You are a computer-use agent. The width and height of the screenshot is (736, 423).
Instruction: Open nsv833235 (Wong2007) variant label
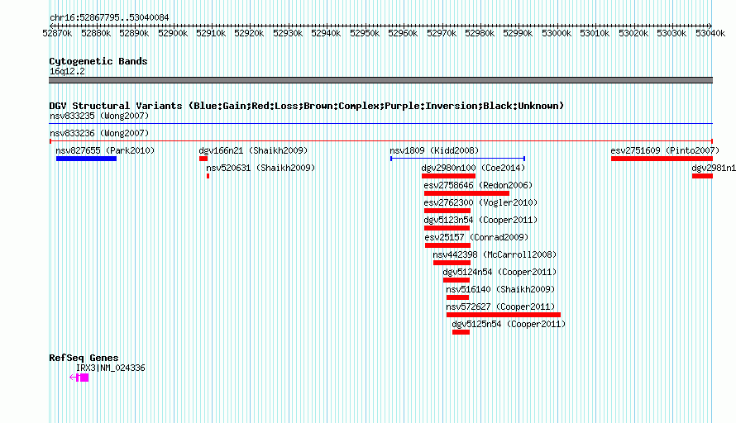point(99,116)
